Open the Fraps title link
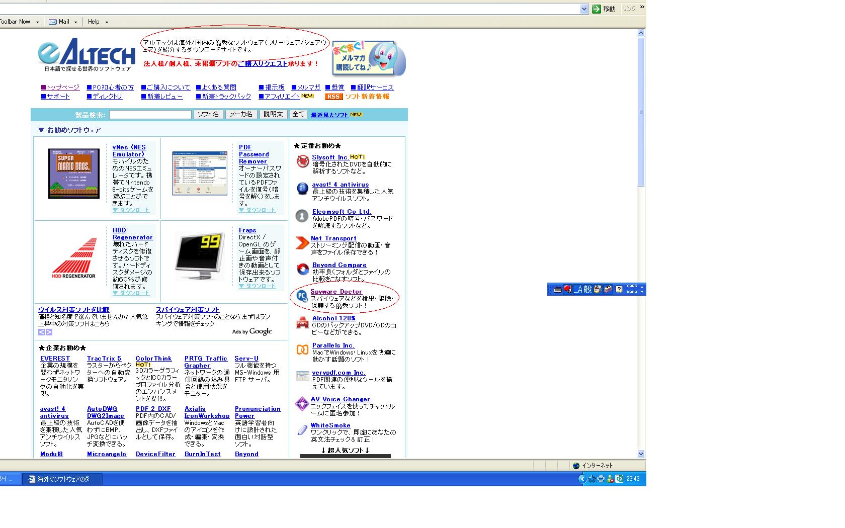Viewport: 845px width, 528px height. (x=247, y=230)
